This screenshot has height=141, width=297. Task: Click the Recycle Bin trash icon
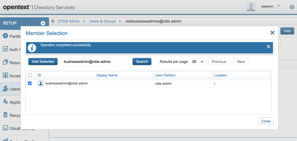[x=5, y=115]
